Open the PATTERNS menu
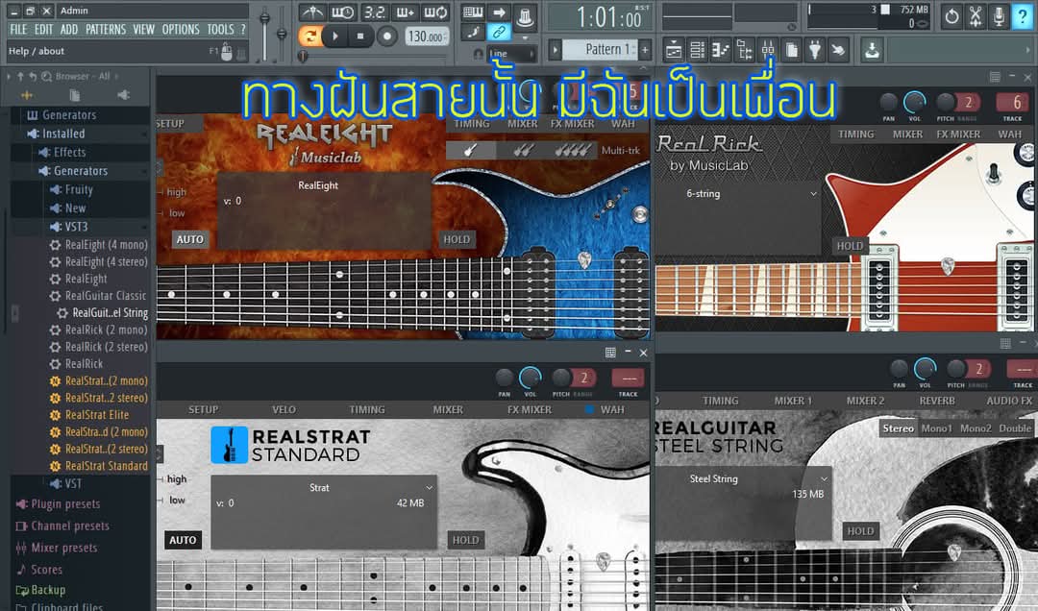Image resolution: width=1038 pixels, height=611 pixels. click(x=106, y=29)
